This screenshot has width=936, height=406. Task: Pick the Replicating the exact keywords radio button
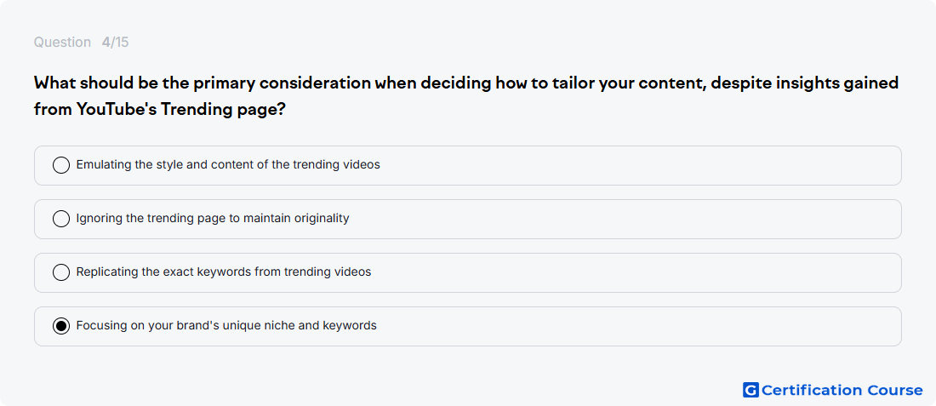coord(61,272)
